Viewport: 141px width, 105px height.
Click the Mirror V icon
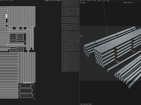pyautogui.click(x=62, y=34)
